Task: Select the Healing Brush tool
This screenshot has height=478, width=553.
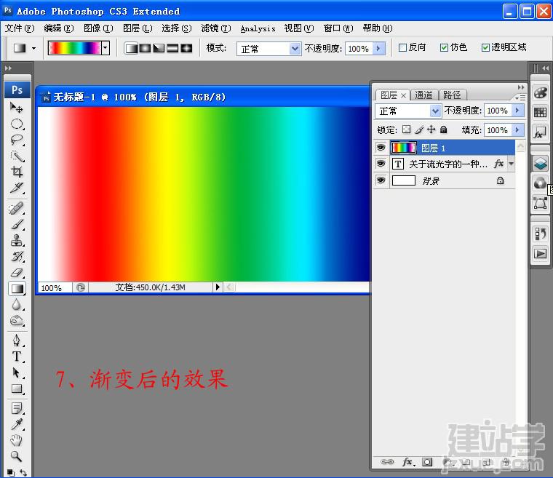Action: tap(17, 208)
